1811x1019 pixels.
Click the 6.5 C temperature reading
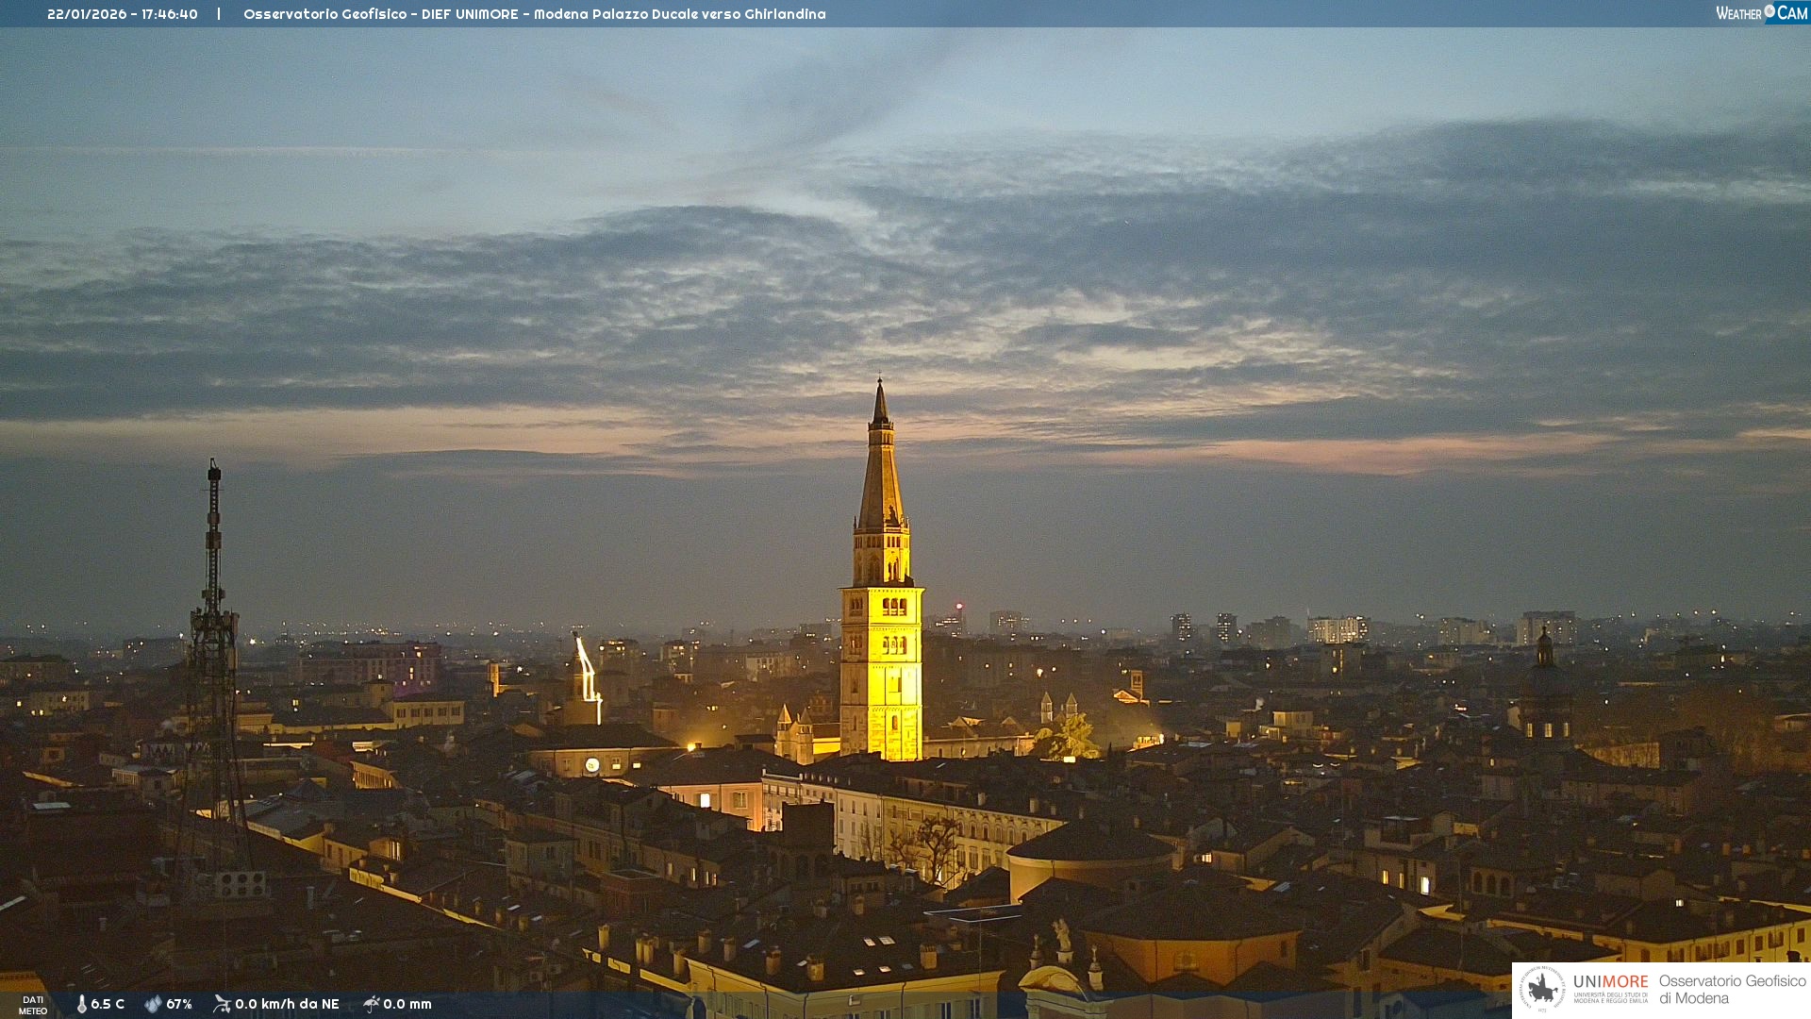(x=108, y=1004)
